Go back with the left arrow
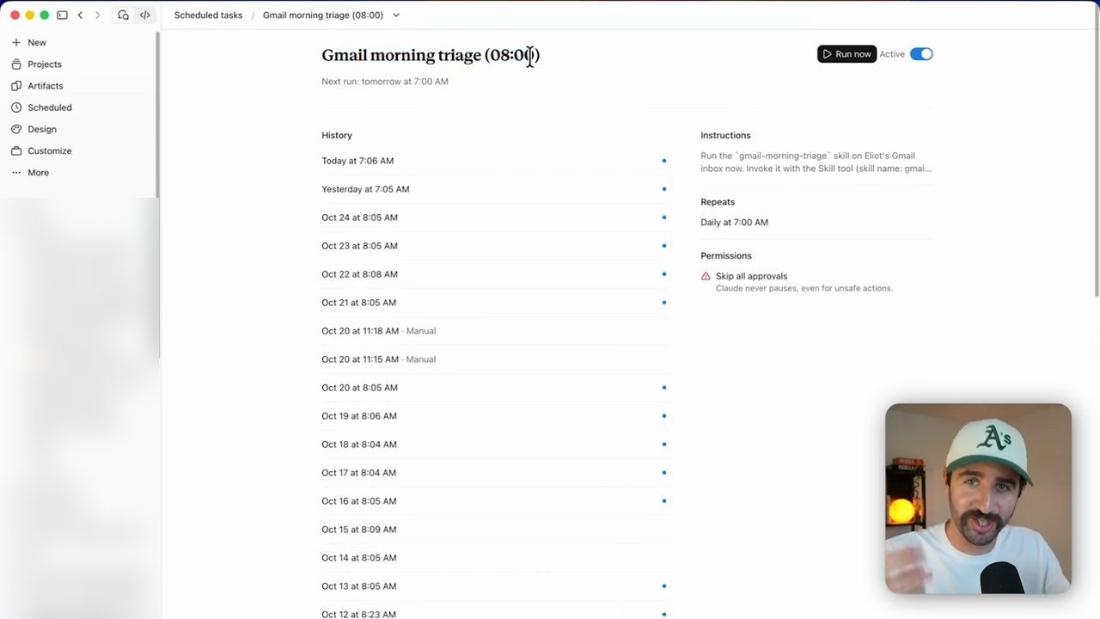1100x619 pixels. (80, 15)
